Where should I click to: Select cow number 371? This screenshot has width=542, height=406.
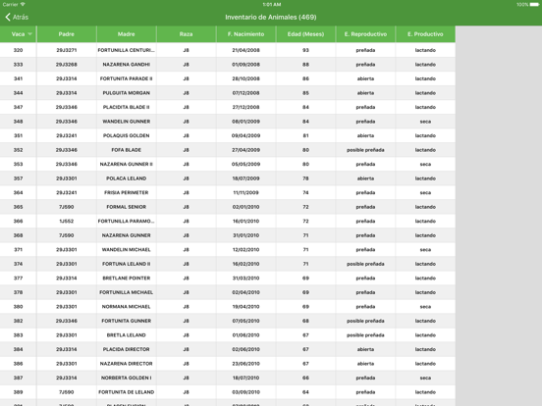click(18, 249)
